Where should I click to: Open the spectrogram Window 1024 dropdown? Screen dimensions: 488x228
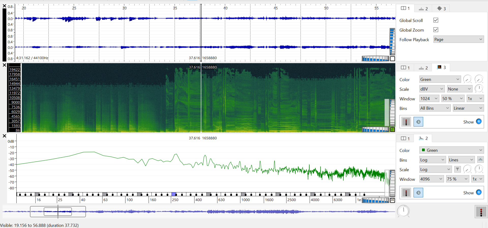[x=429, y=99]
